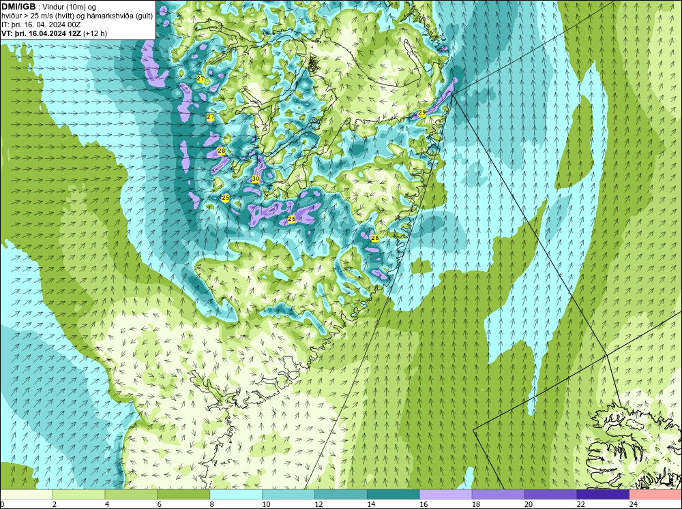Image resolution: width=682 pixels, height=509 pixels.
Task: Select the 14–16 m/s dark teal legend color
Action: [x=394, y=494]
